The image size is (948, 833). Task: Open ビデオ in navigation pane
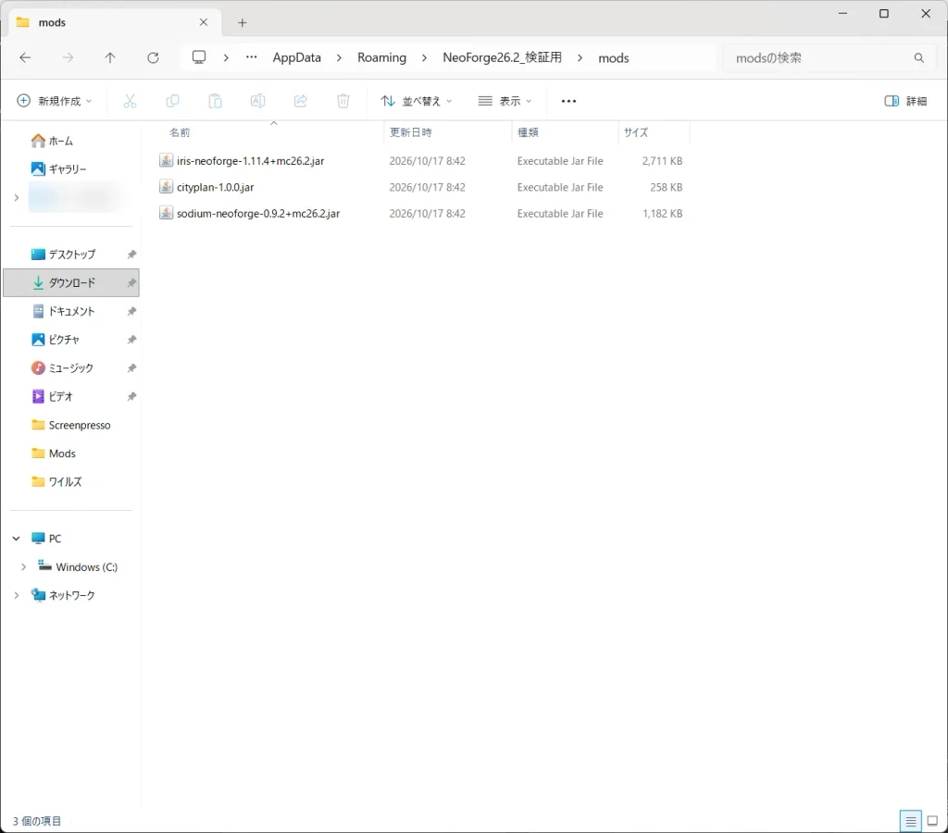click(x=60, y=396)
